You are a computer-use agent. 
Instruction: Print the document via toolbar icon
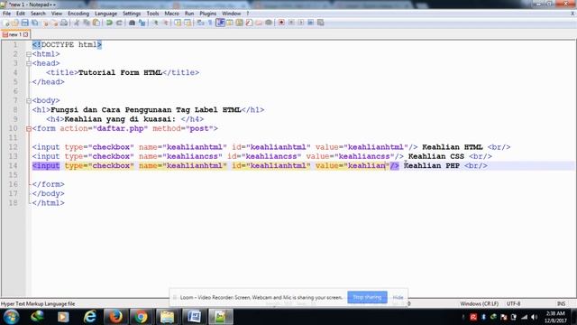(64, 23)
